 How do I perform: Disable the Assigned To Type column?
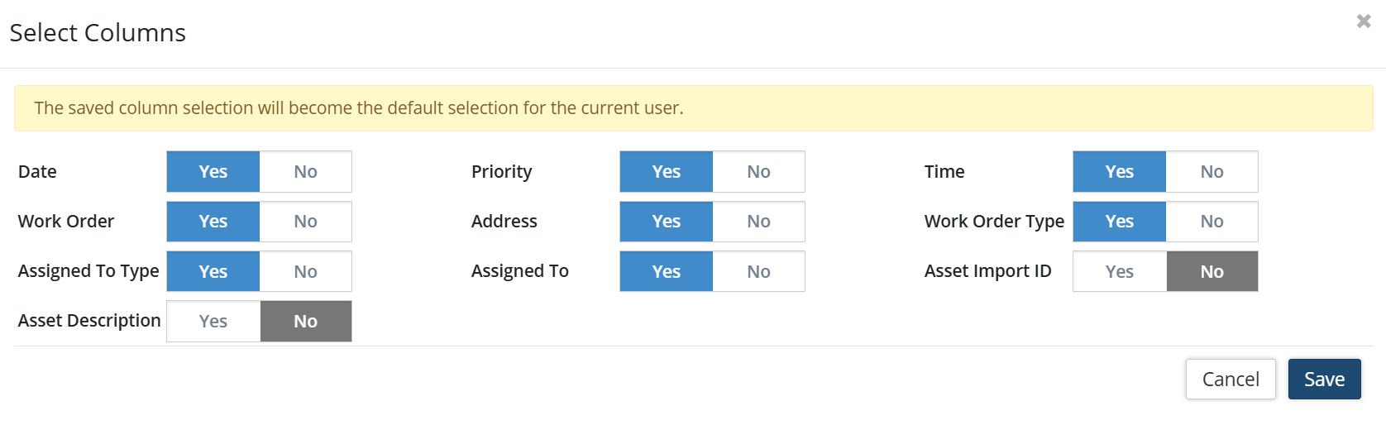(305, 272)
